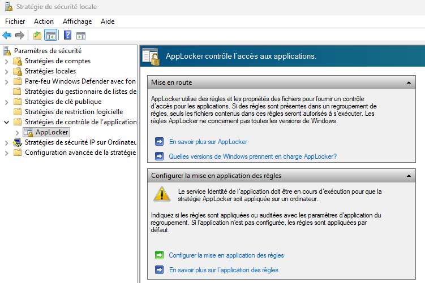The width and height of the screenshot is (425, 283).
Task: Click the Mise en route section header text
Action: coord(171,82)
